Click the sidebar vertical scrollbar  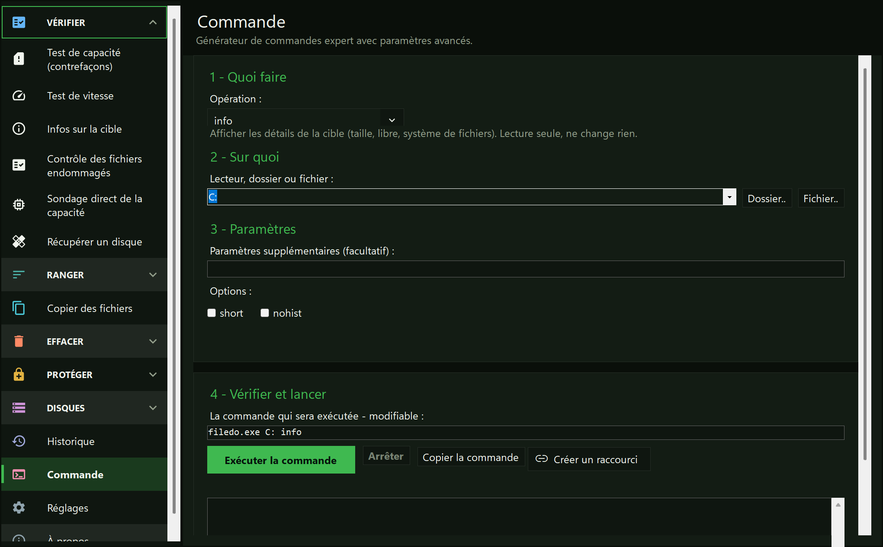(x=174, y=266)
